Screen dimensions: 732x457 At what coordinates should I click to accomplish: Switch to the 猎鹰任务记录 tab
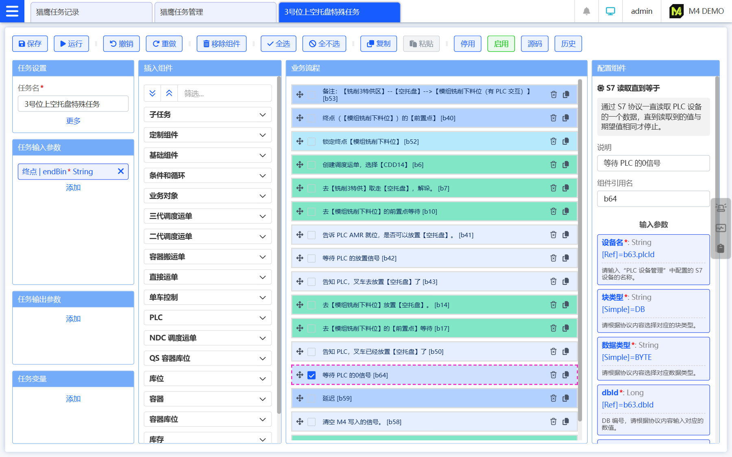tap(91, 12)
